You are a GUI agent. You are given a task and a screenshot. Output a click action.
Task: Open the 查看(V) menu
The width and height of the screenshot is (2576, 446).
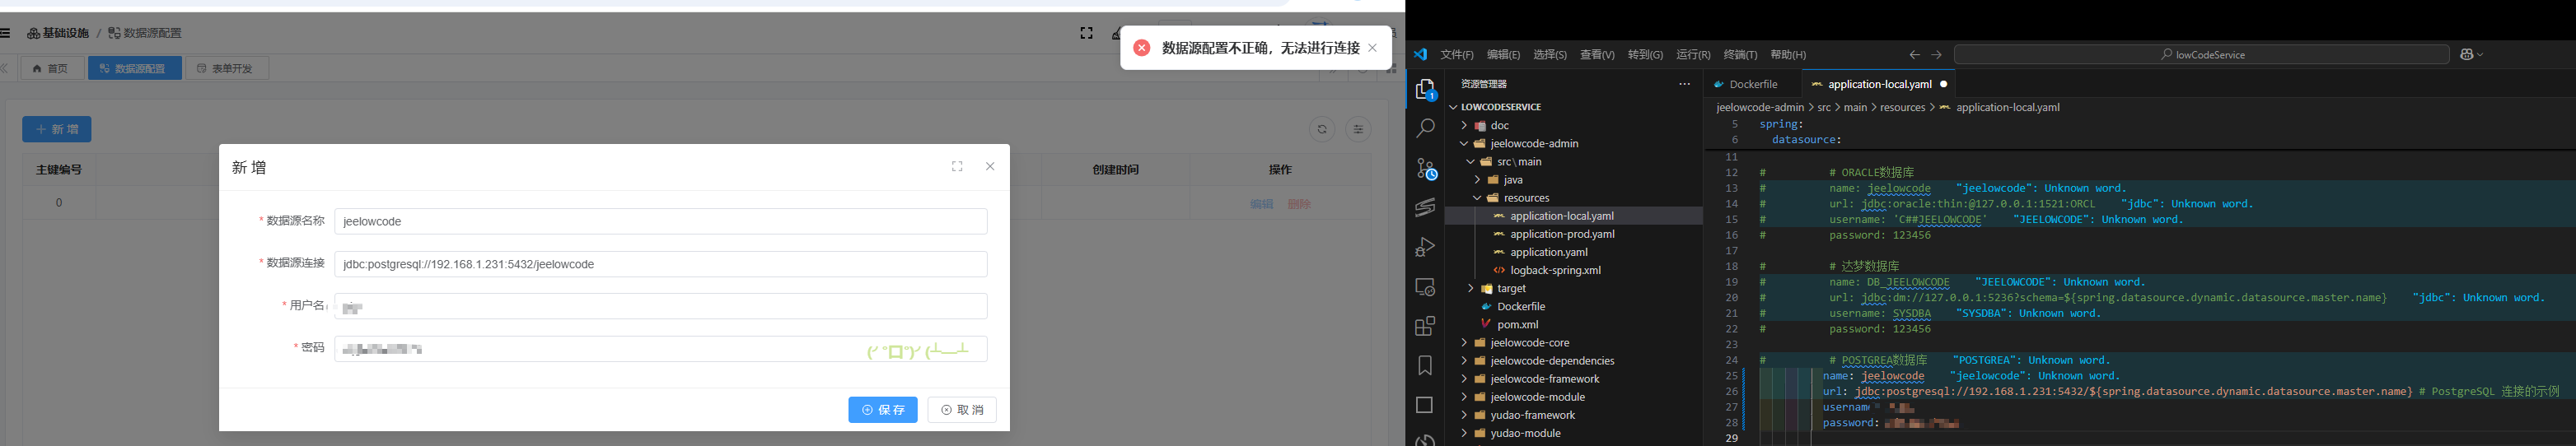click(x=1597, y=55)
